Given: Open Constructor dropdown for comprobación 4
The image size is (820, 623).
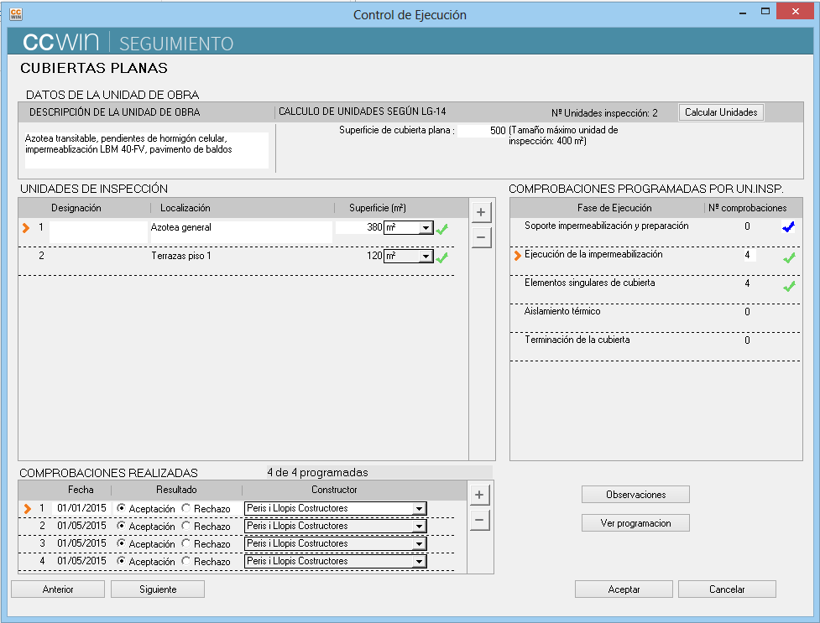Looking at the screenshot, I should point(419,561).
